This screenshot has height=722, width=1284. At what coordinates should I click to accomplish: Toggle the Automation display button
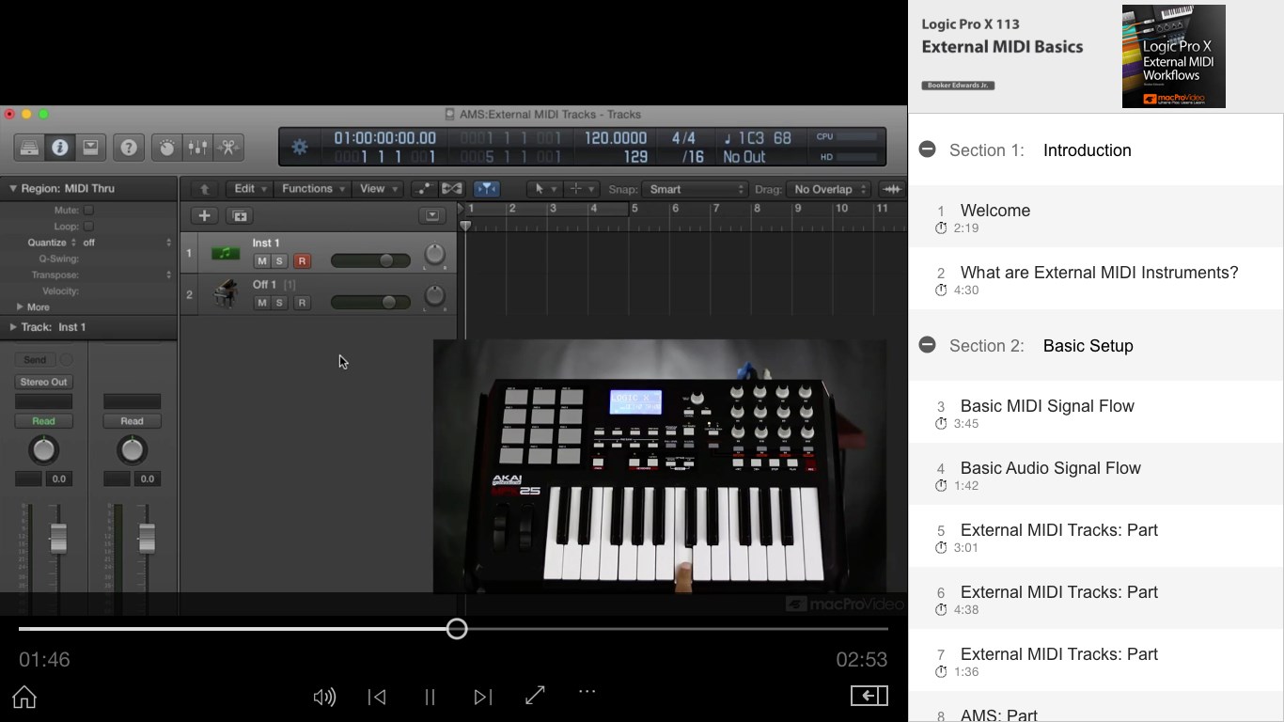click(x=424, y=189)
